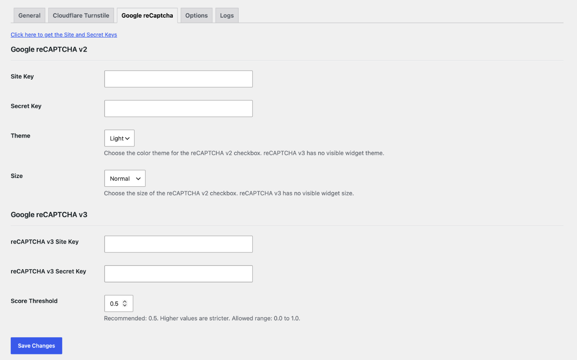Click the theme description help text
Screen dimensions: 577x360
point(244,153)
